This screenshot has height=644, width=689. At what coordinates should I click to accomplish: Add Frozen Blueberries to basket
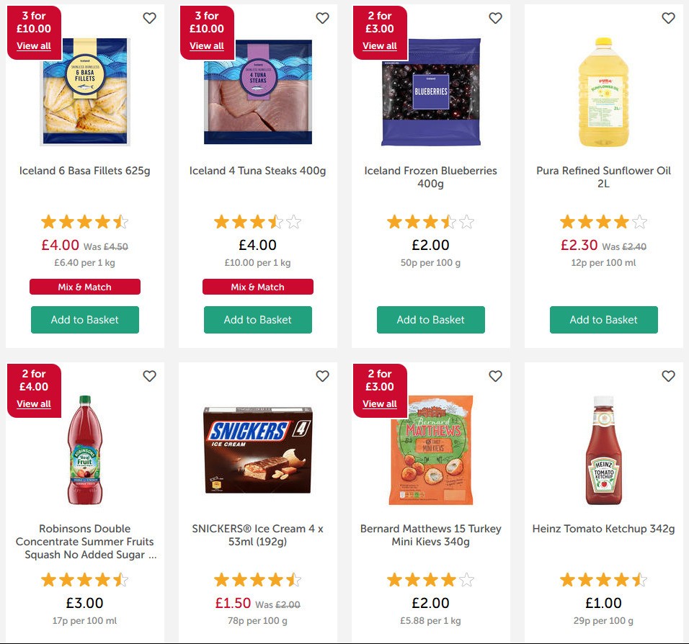[430, 319]
